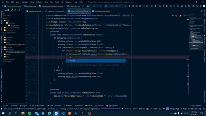Open Spotify from the taskbar

tap(30, 113)
